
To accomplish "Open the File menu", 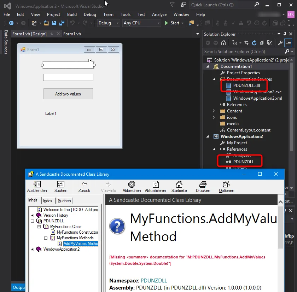I will [x=7, y=14].
